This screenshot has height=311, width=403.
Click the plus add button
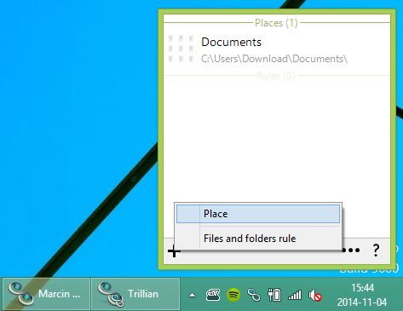pos(174,251)
